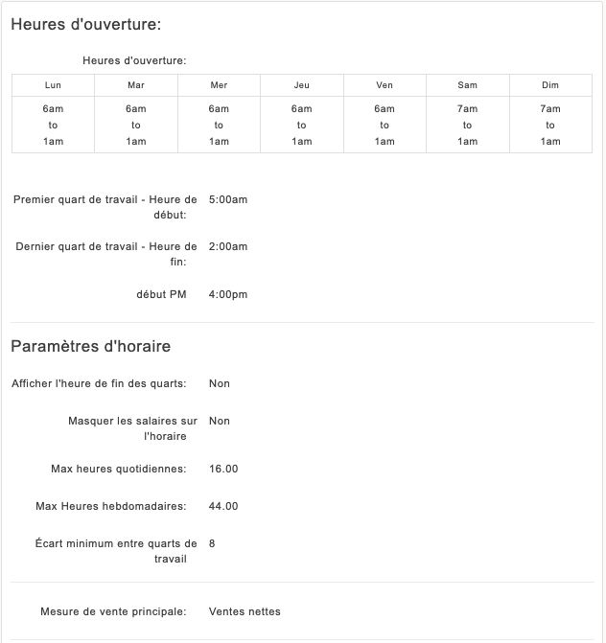Select the Mar column header
Viewport: 606px width, 643px height.
136,85
